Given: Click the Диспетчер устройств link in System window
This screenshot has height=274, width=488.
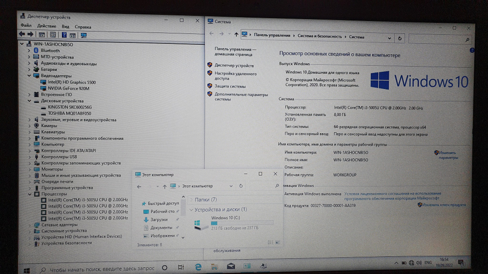Looking at the screenshot, I should [x=234, y=66].
